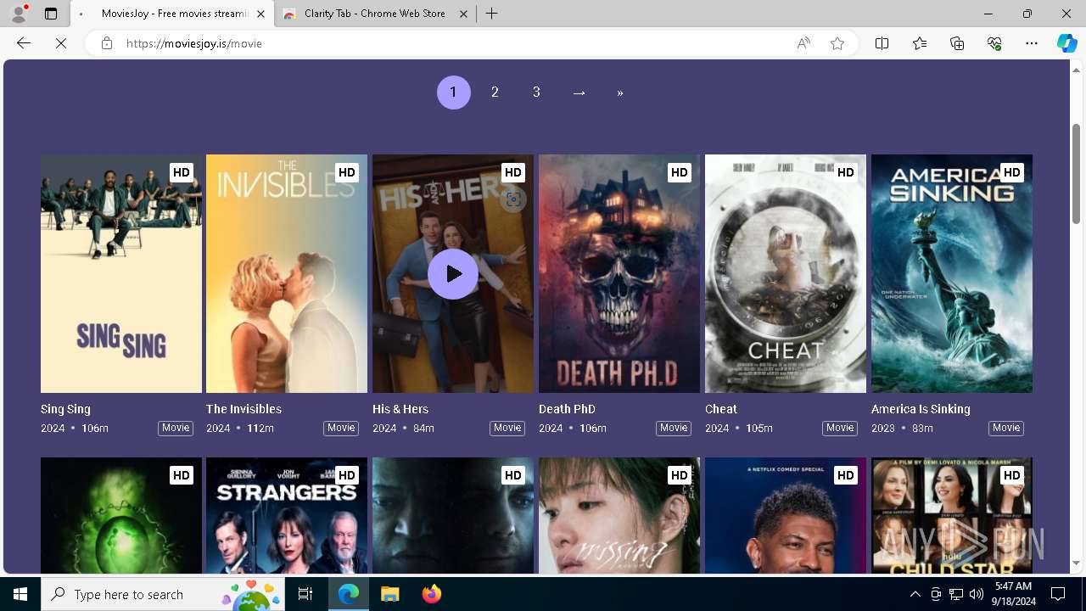Open the browser profile icon
The width and height of the screenshot is (1086, 611).
(19, 14)
